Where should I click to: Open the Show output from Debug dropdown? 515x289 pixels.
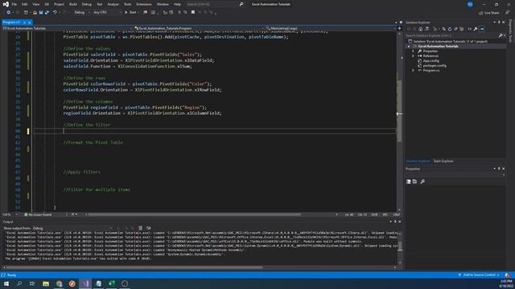pos(72,228)
